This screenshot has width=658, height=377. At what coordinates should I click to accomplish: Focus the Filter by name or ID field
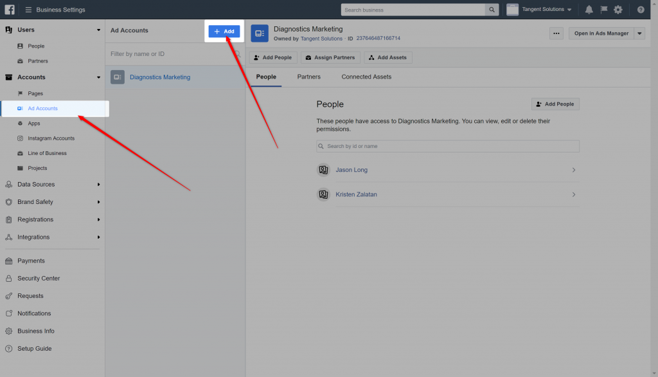175,54
